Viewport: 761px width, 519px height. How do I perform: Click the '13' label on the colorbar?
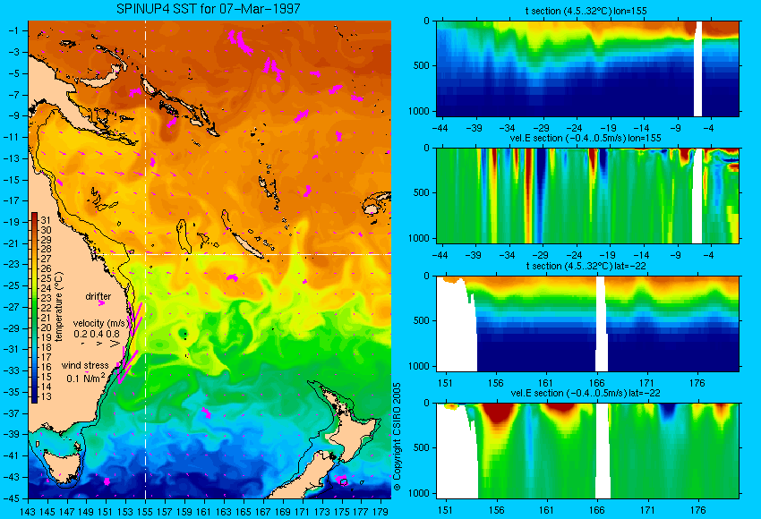point(46,396)
